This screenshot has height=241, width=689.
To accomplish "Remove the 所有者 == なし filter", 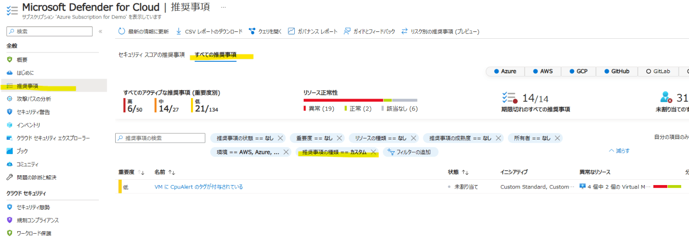I will tap(557, 138).
